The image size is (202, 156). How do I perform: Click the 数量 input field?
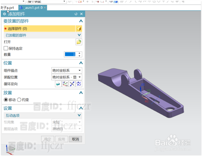[70, 54]
